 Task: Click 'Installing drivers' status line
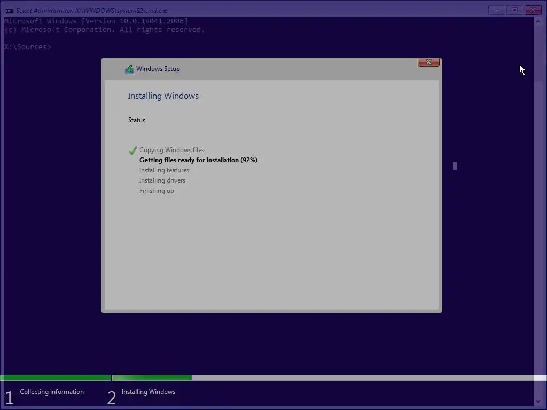162,180
